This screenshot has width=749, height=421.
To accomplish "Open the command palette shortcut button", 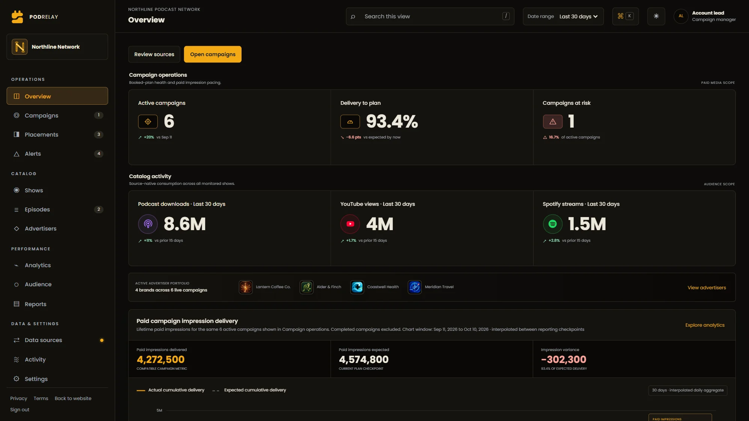I will click(x=625, y=16).
